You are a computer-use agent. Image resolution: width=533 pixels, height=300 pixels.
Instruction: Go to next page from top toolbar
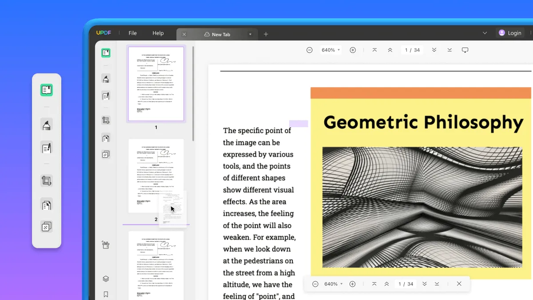434,50
